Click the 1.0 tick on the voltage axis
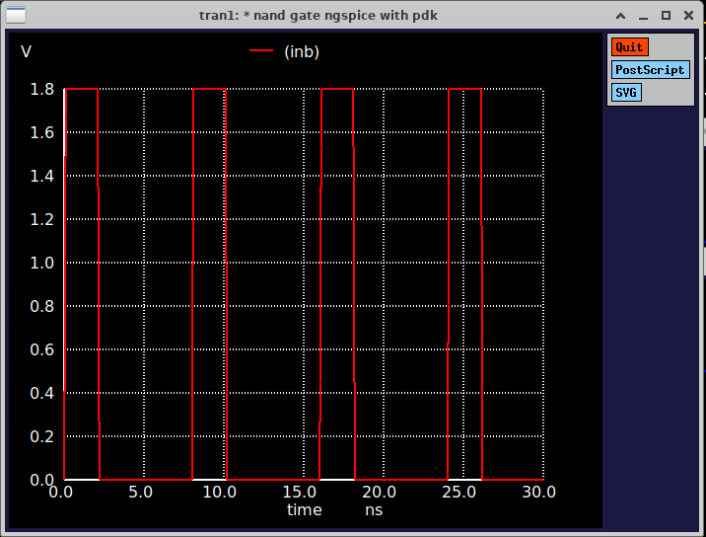The height and width of the screenshot is (537, 706). pos(42,263)
